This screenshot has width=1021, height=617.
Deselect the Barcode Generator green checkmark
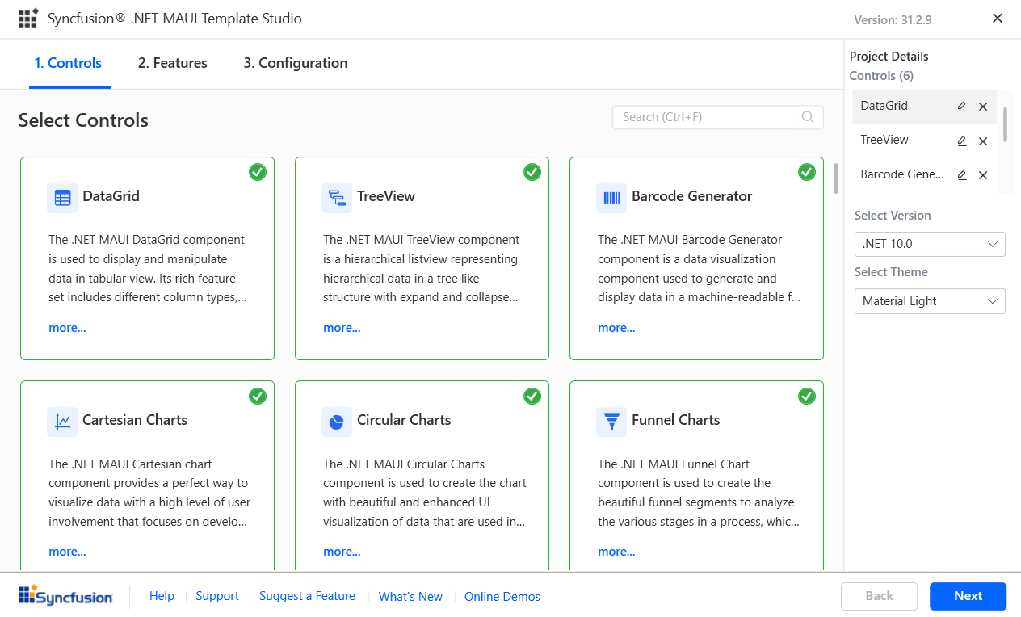click(x=807, y=172)
